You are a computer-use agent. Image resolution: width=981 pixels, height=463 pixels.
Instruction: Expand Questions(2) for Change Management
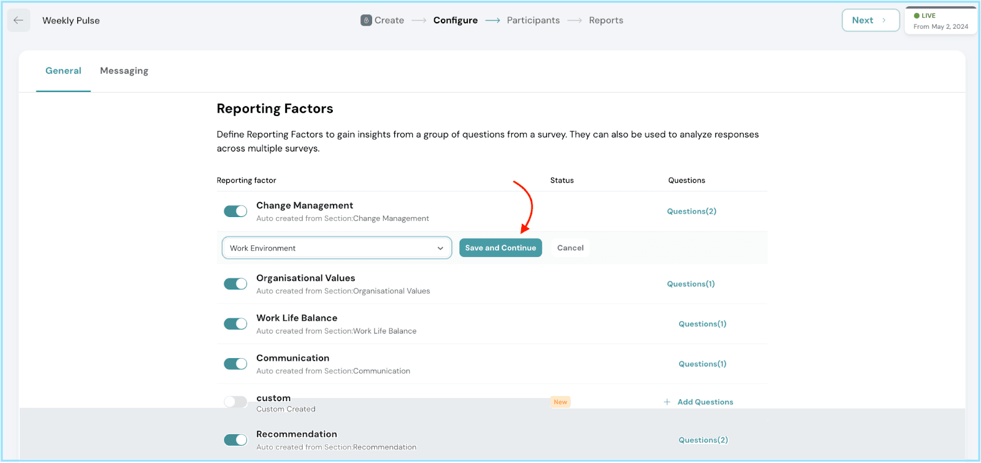pos(692,212)
